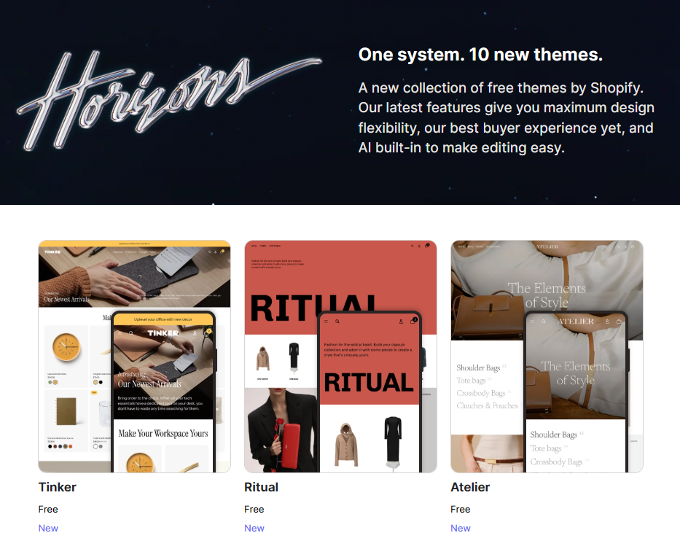Click the search icon in Atelier phone preview
Image resolution: width=680 pixels, height=541 pixels.
tap(544, 322)
